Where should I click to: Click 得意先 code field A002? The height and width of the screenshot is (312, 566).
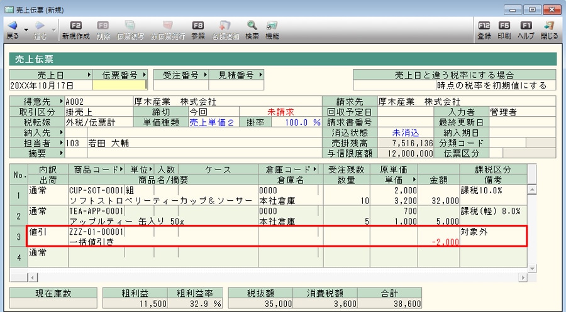99,102
